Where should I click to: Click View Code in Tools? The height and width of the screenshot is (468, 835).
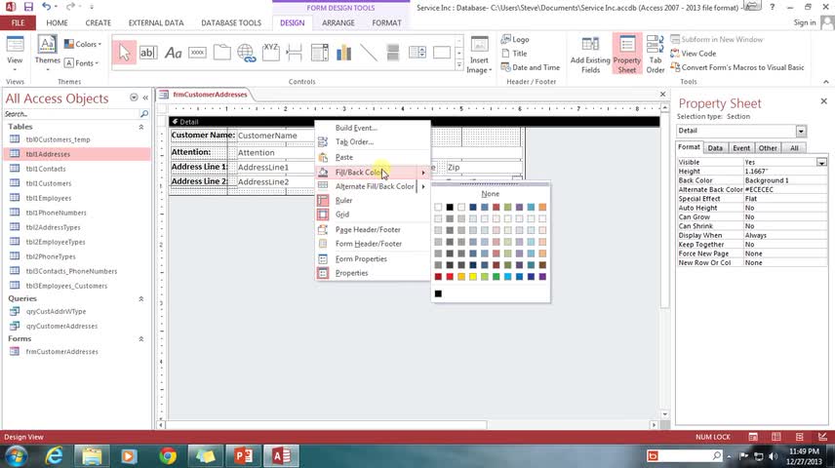(x=693, y=54)
